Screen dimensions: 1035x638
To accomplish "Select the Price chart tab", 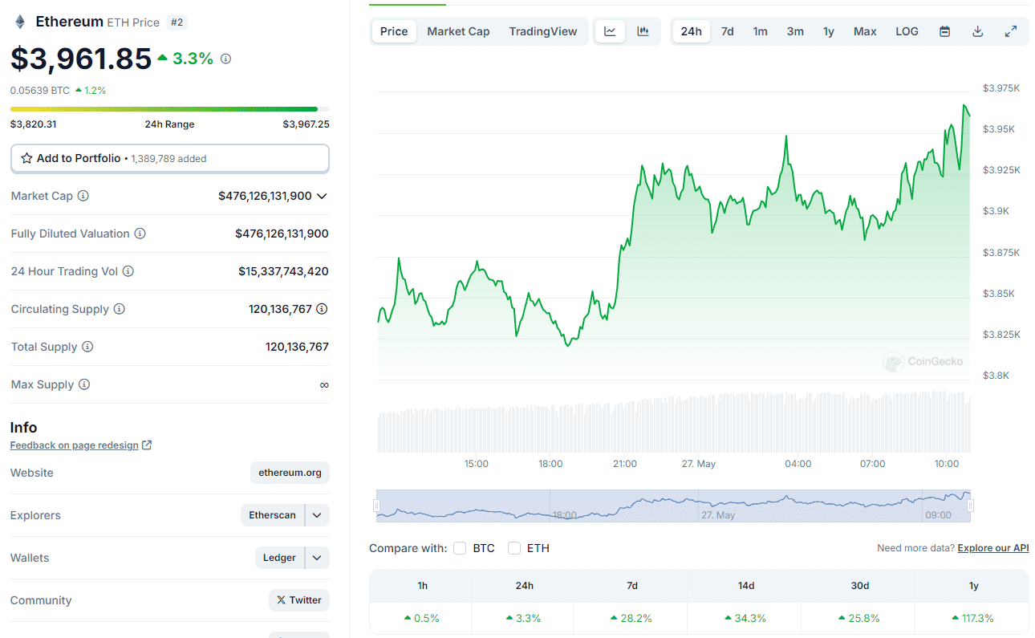I will coord(394,31).
